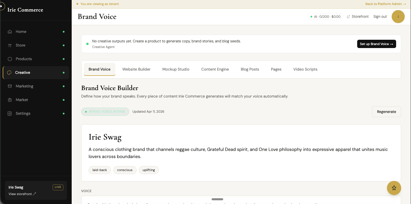Click the Creative palette icon
The height and width of the screenshot is (204, 411).
9,73
